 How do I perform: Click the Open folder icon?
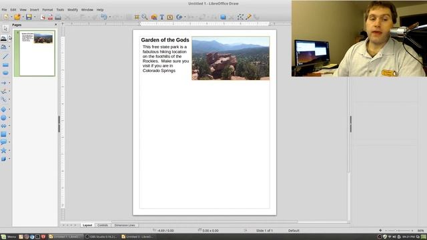(x=17, y=17)
